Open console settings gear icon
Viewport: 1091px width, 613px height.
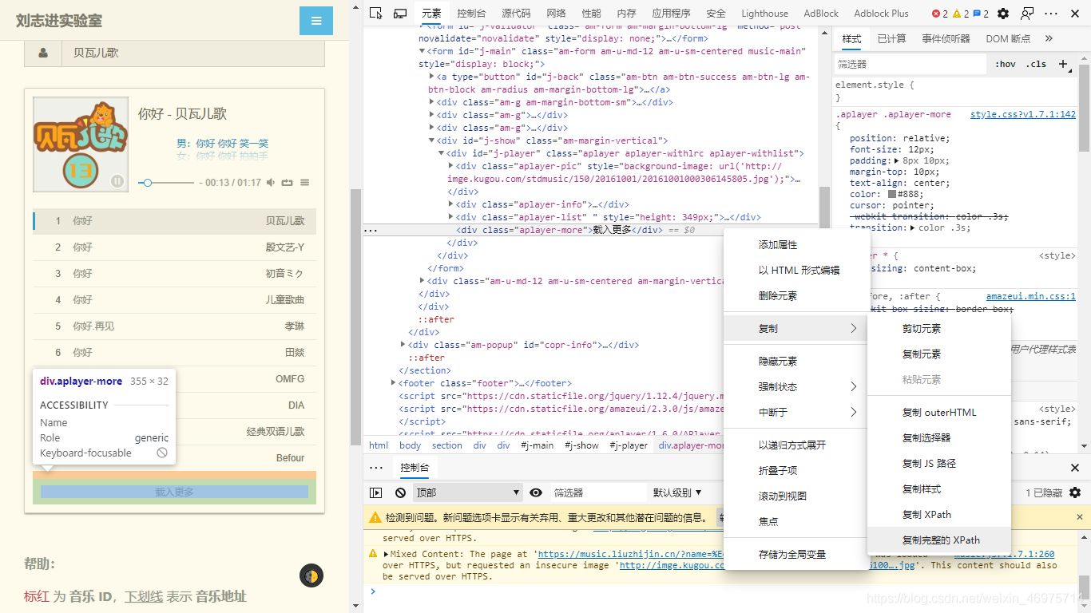coord(1075,492)
